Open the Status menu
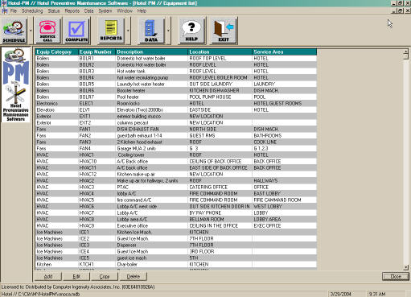Viewport: 411px width, 297px height. (x=54, y=11)
